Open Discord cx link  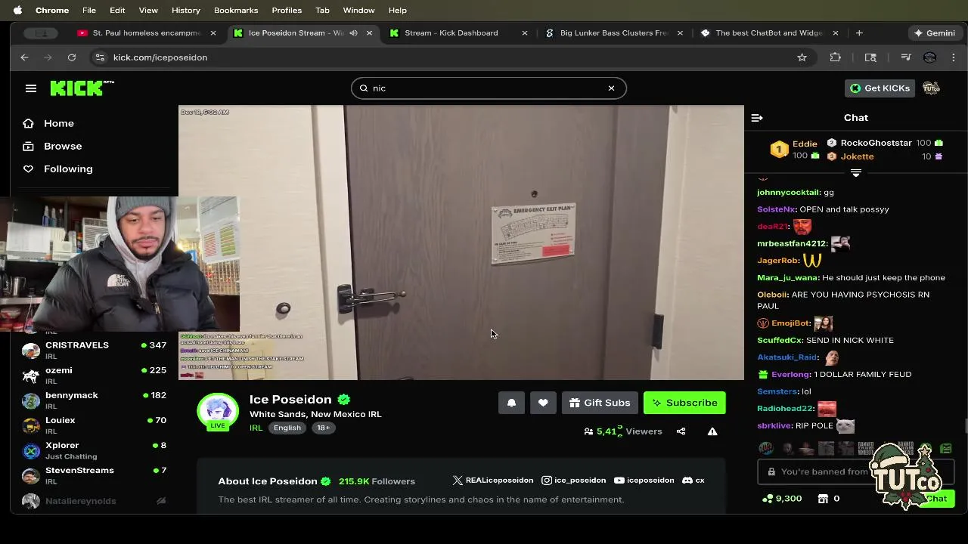coord(693,481)
